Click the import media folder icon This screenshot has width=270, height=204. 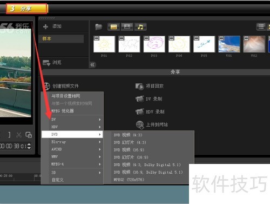[x=99, y=27]
